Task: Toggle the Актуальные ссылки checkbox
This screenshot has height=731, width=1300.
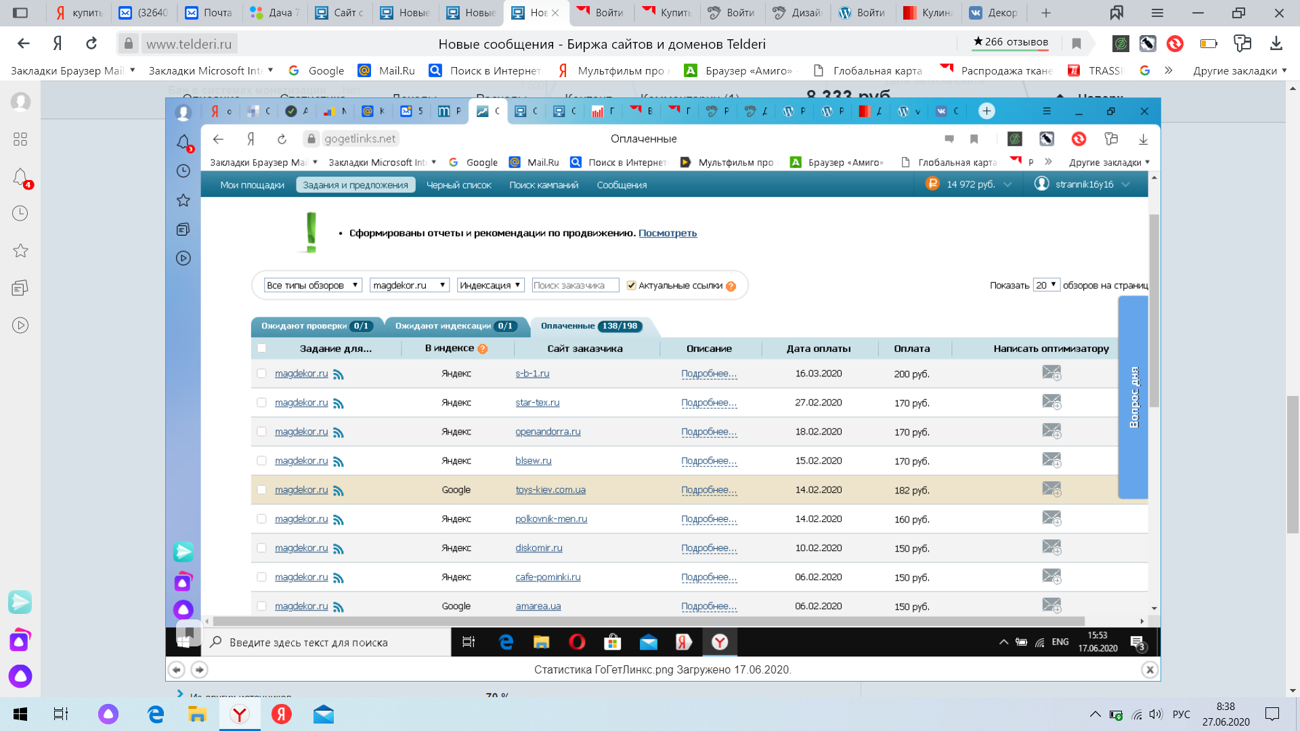Action: click(631, 286)
